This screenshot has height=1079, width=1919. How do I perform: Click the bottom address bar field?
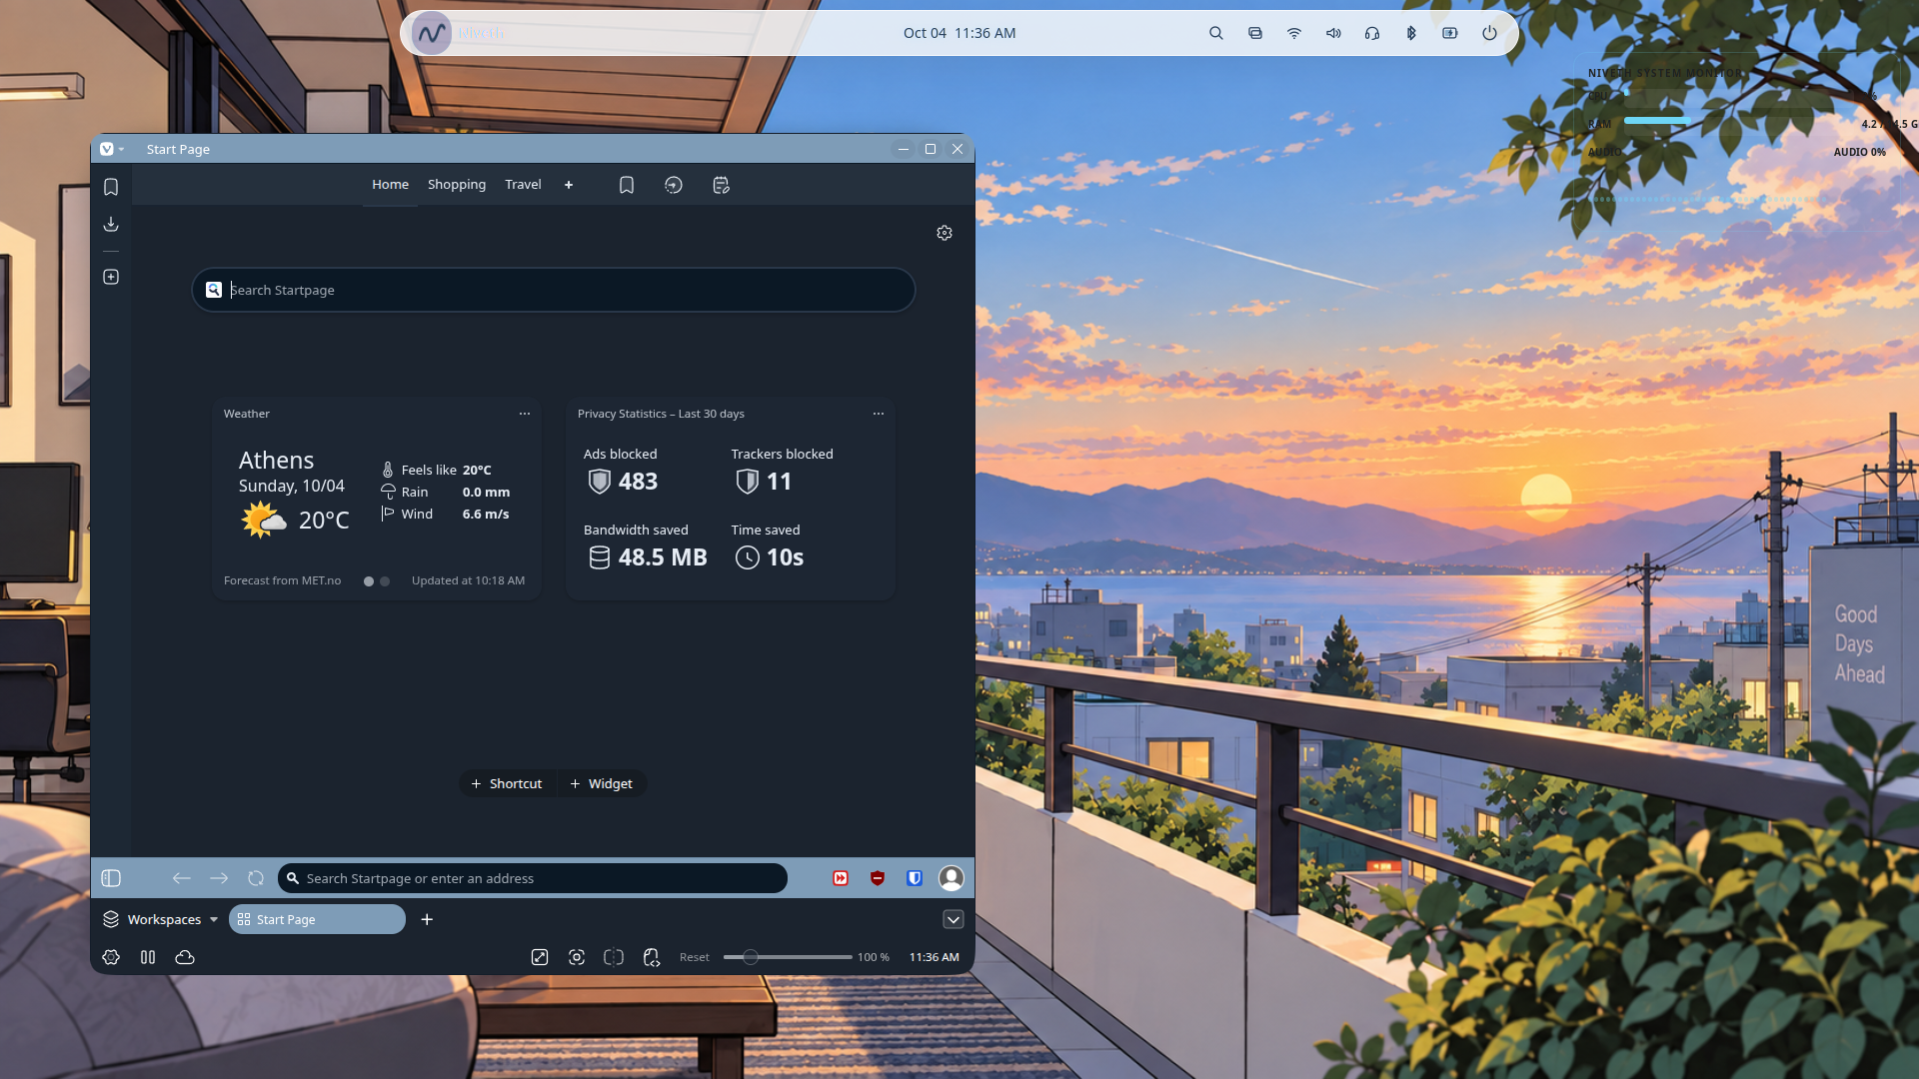click(x=533, y=878)
